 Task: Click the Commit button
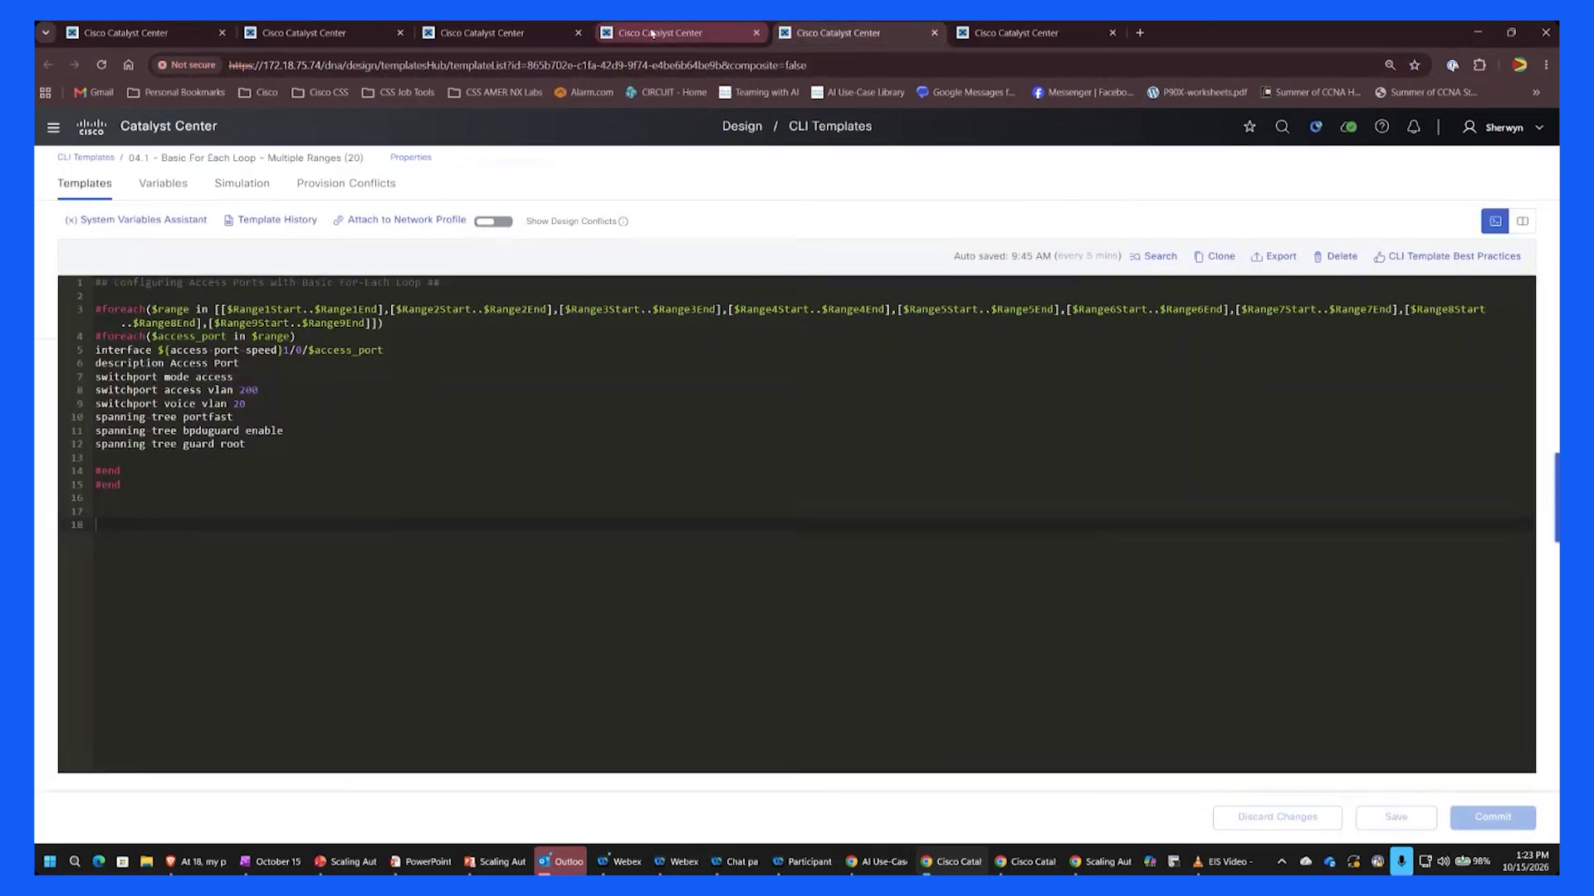tap(1493, 817)
